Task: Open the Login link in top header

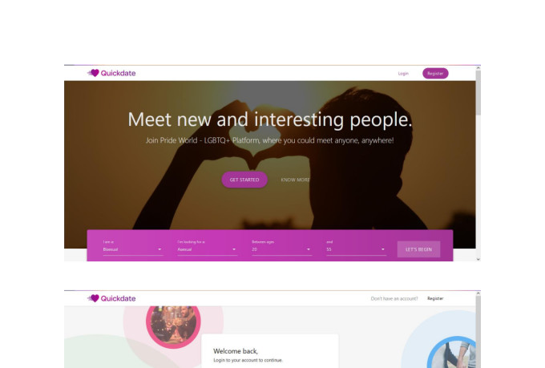Action: (403, 74)
